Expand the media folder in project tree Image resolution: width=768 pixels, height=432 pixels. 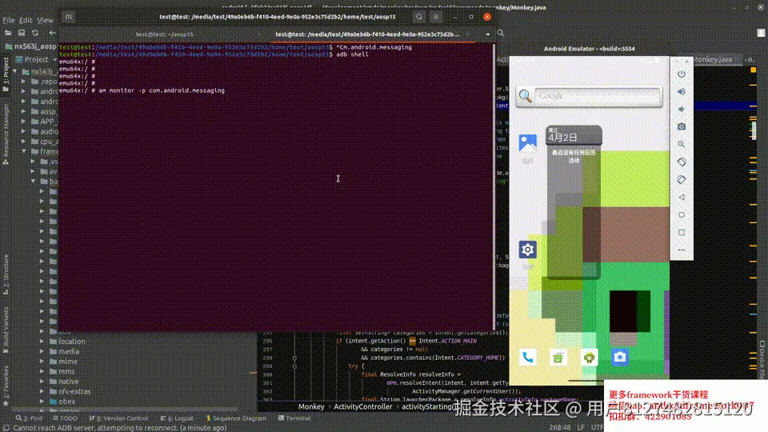(x=42, y=352)
